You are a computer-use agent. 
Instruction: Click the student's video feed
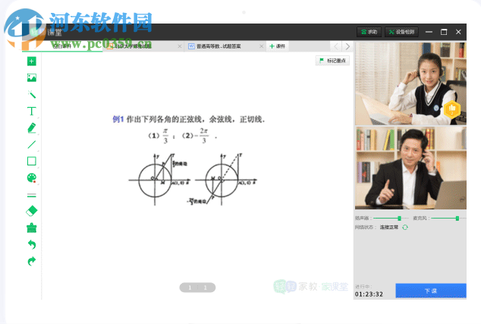pos(410,83)
